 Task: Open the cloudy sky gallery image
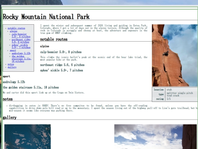[155, 136]
